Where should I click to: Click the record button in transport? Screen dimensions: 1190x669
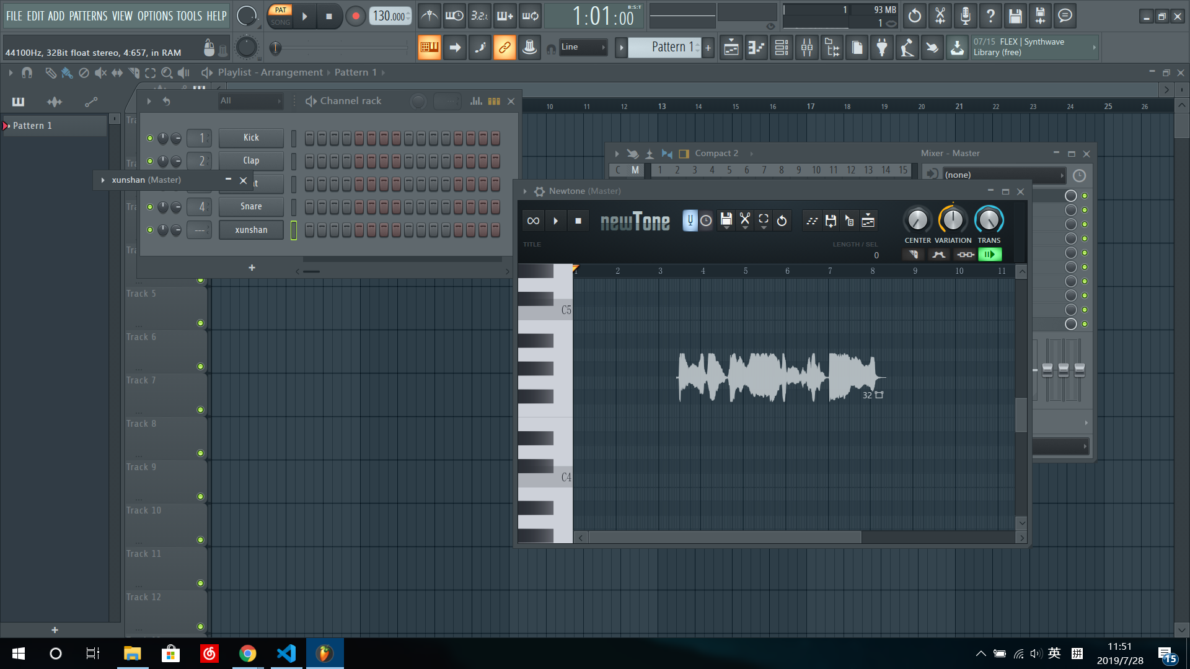[x=355, y=16]
